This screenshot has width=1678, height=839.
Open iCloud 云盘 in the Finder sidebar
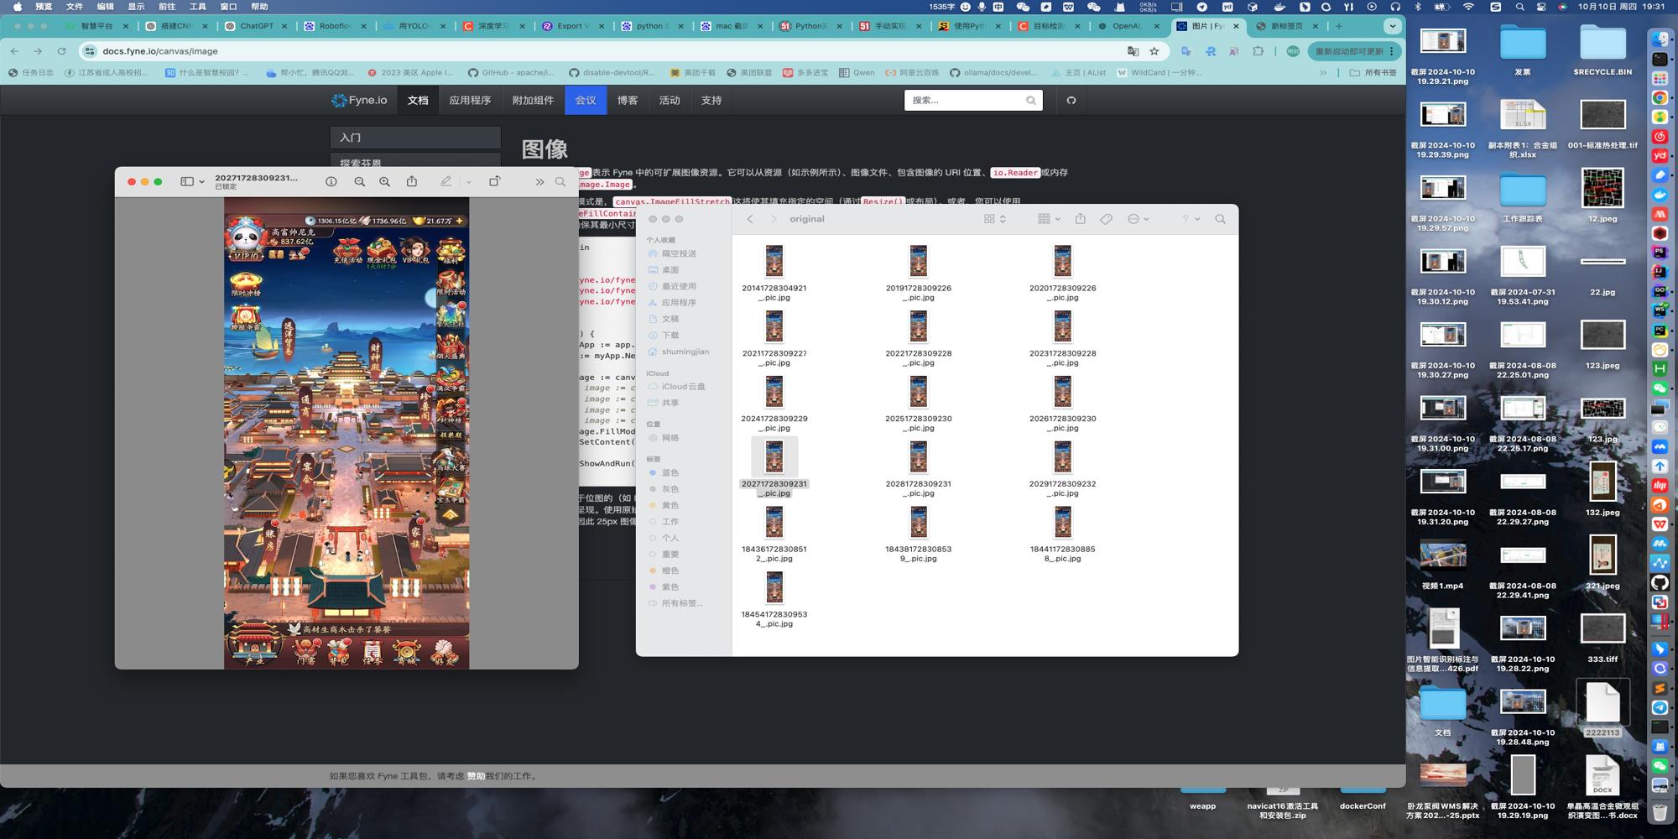tap(676, 387)
